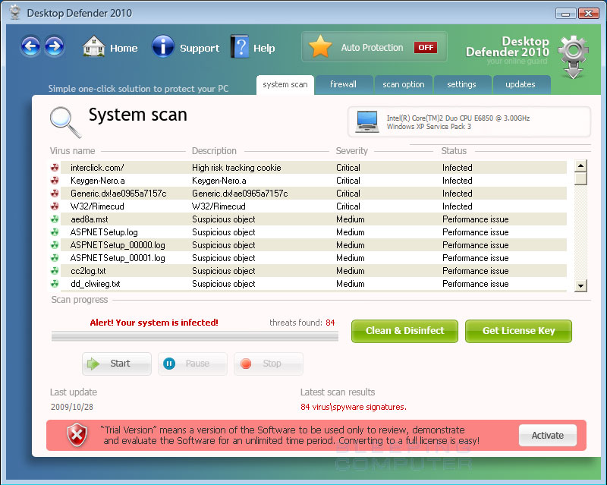Click Get License Key
Image resolution: width=607 pixels, height=485 pixels.
(518, 331)
